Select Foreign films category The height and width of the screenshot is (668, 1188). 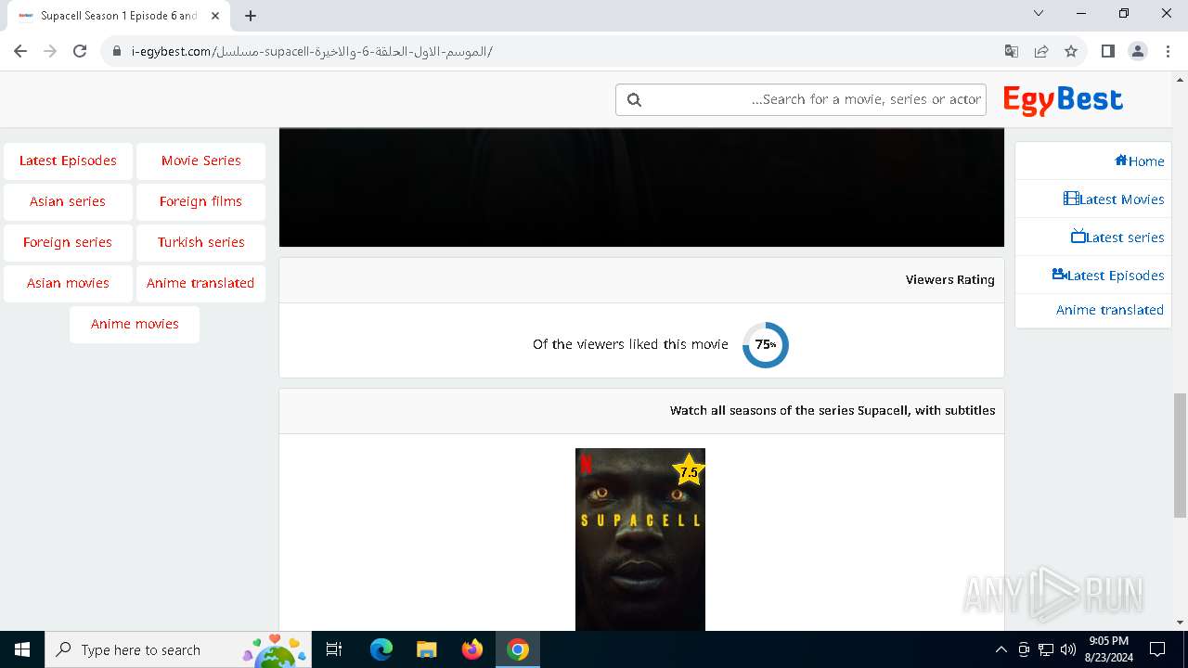click(x=200, y=201)
